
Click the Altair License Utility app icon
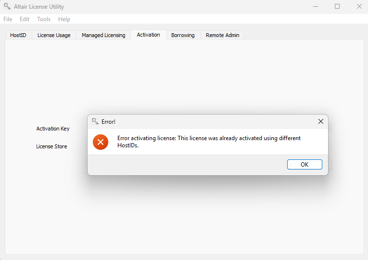pyautogui.click(x=7, y=6)
